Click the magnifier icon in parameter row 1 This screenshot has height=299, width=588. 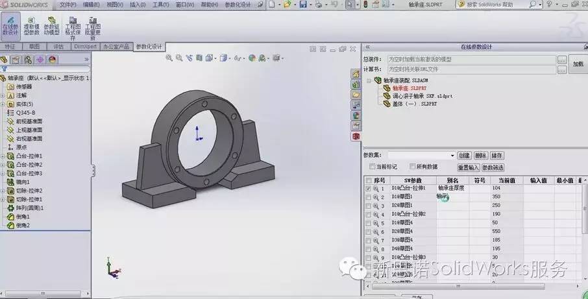376,189
